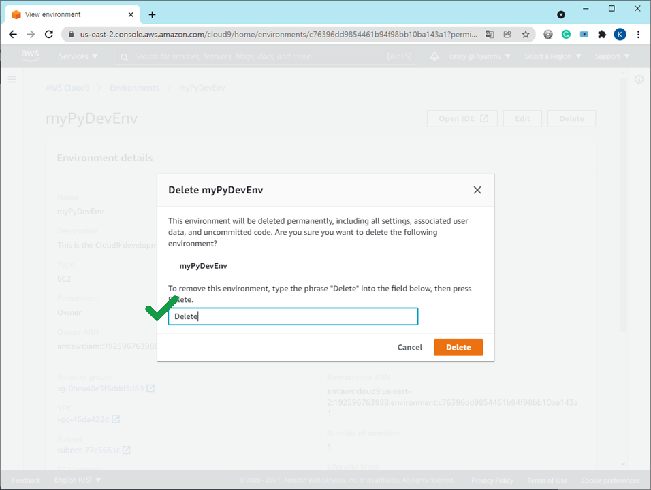The height and width of the screenshot is (490, 651).
Task: Open the Chrome three-dot menu
Action: [x=638, y=35]
